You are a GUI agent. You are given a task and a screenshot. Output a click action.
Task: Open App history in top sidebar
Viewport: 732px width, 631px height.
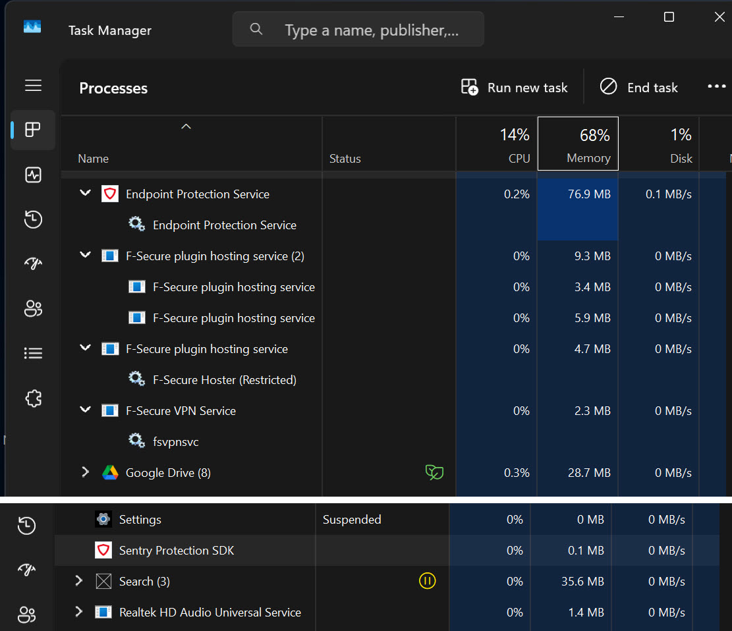point(33,220)
